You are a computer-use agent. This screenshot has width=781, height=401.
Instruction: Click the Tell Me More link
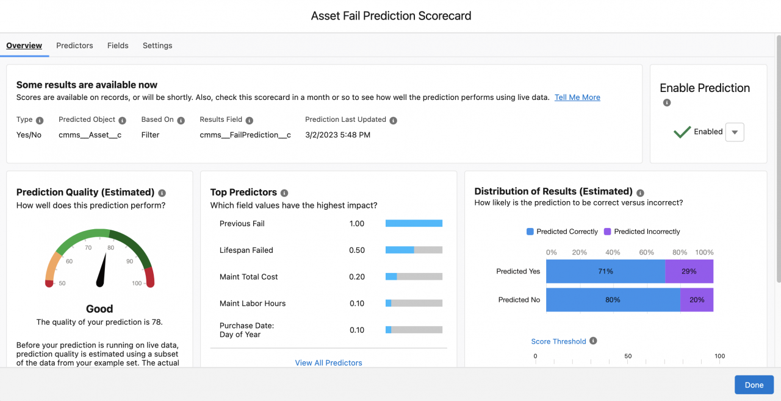pos(577,98)
